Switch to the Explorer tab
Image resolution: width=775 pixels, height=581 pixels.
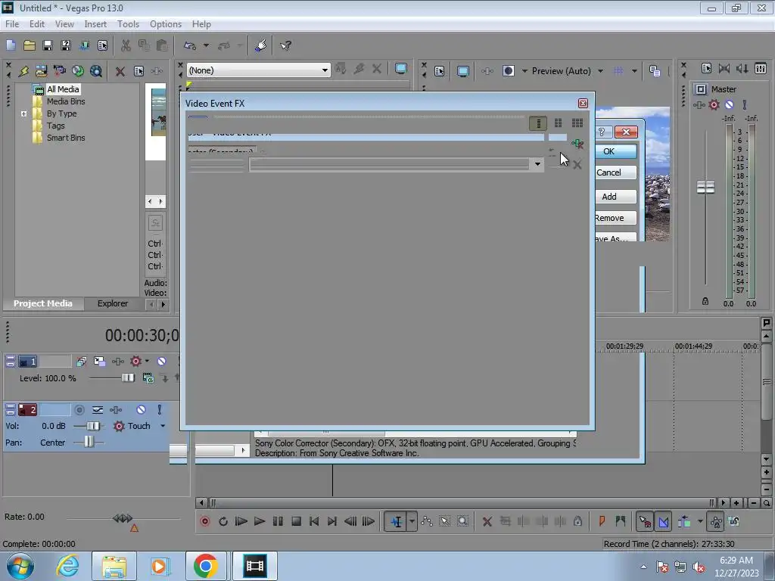(x=113, y=303)
